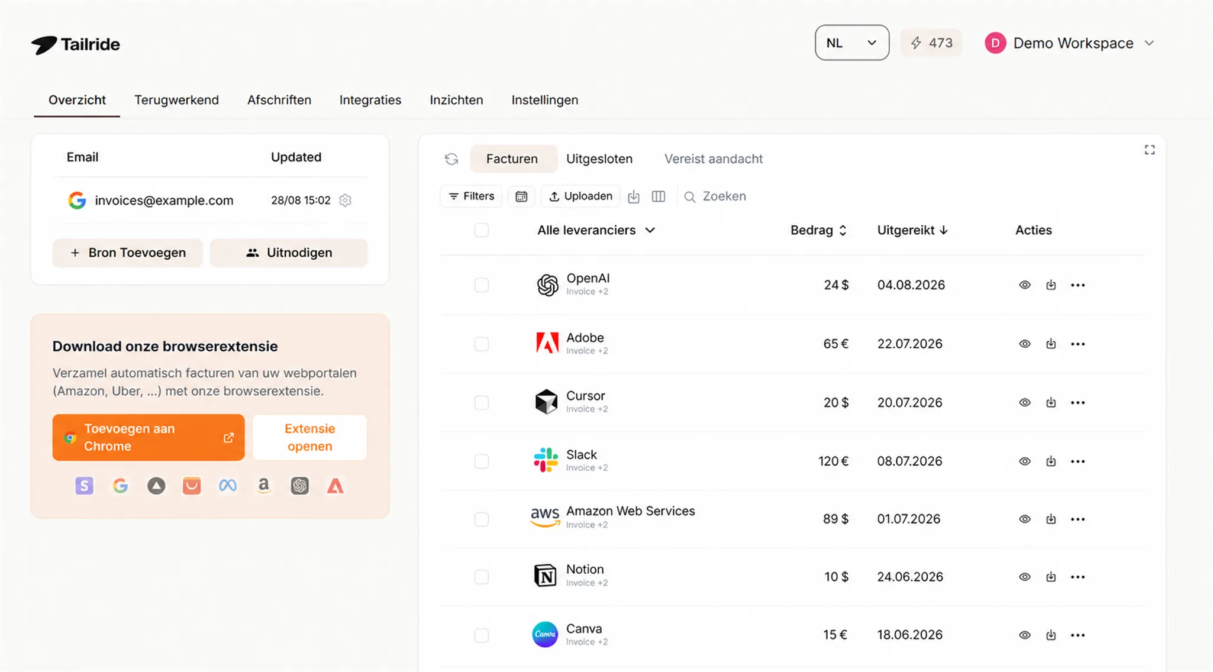Open more actions for Slack row
Image resolution: width=1213 pixels, height=672 pixels.
[x=1078, y=461]
